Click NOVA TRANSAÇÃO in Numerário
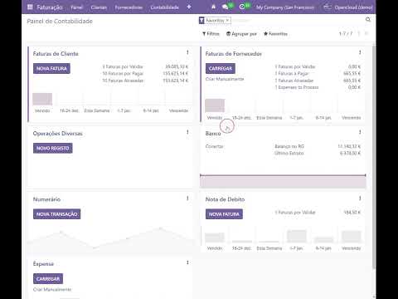Screen dimensions: 398x299 (56, 214)
